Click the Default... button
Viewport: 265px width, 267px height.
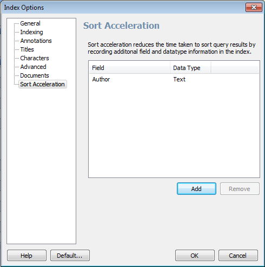click(70, 256)
